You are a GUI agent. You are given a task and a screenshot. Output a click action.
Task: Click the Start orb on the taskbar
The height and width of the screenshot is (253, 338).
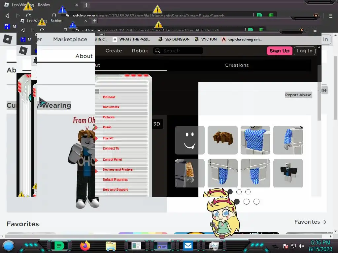point(9,246)
